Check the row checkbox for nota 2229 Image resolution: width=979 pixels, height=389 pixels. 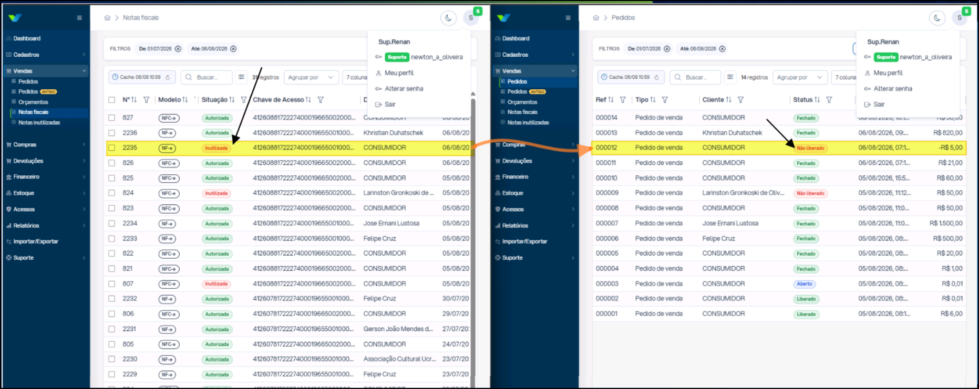click(112, 374)
